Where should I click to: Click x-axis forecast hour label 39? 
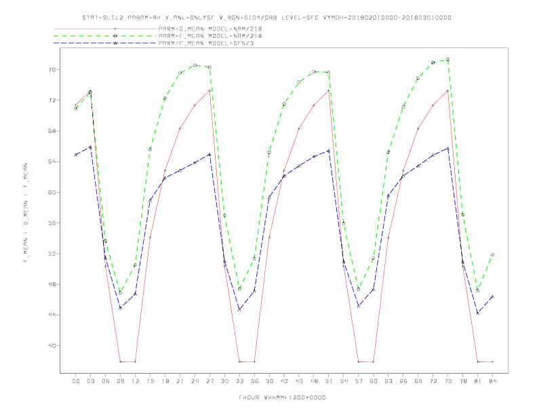click(269, 381)
